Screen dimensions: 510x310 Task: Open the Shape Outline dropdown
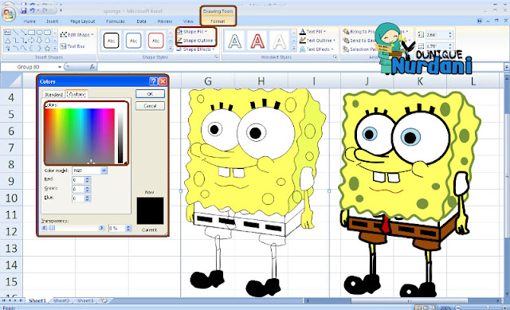click(195, 41)
